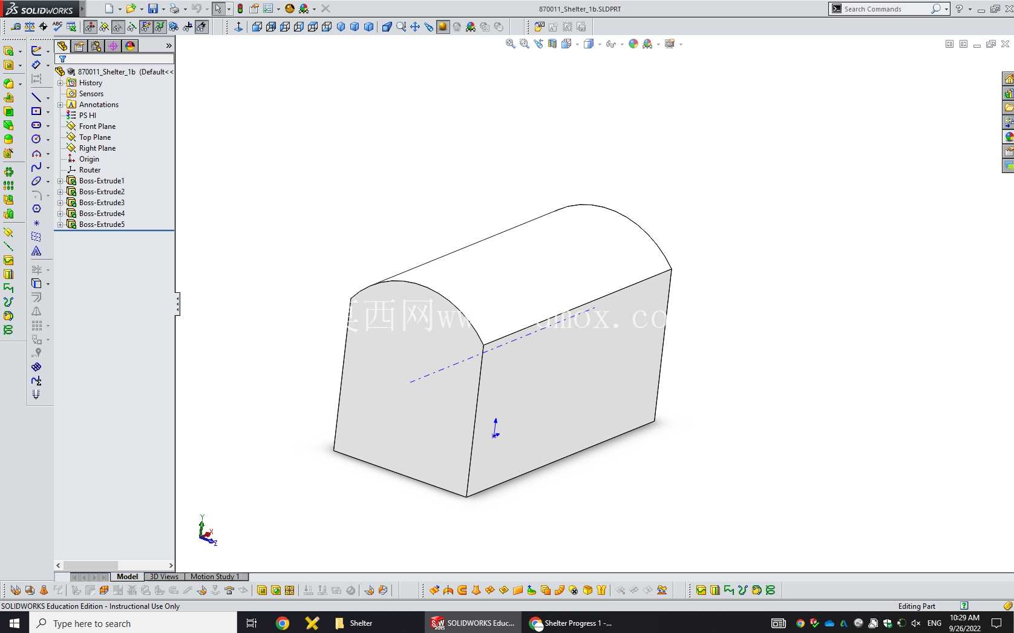Select Origin in feature tree
1014x633 pixels.
(88, 159)
